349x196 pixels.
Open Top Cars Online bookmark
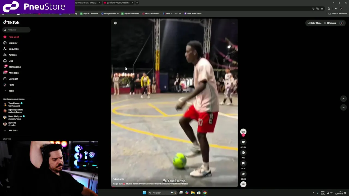[90, 13]
